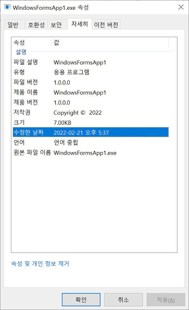The width and height of the screenshot is (189, 310).
Task: Switch to the 일반 tab
Action: click(x=13, y=25)
